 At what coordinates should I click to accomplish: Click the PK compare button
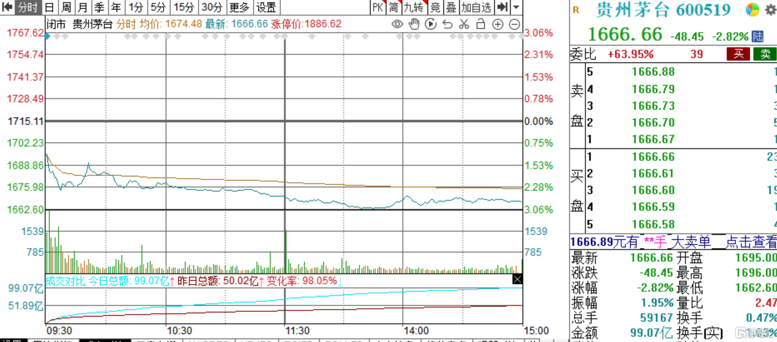coord(378,7)
